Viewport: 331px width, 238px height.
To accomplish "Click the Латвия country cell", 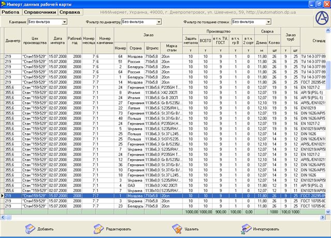I will pyautogui.click(x=136, y=108).
